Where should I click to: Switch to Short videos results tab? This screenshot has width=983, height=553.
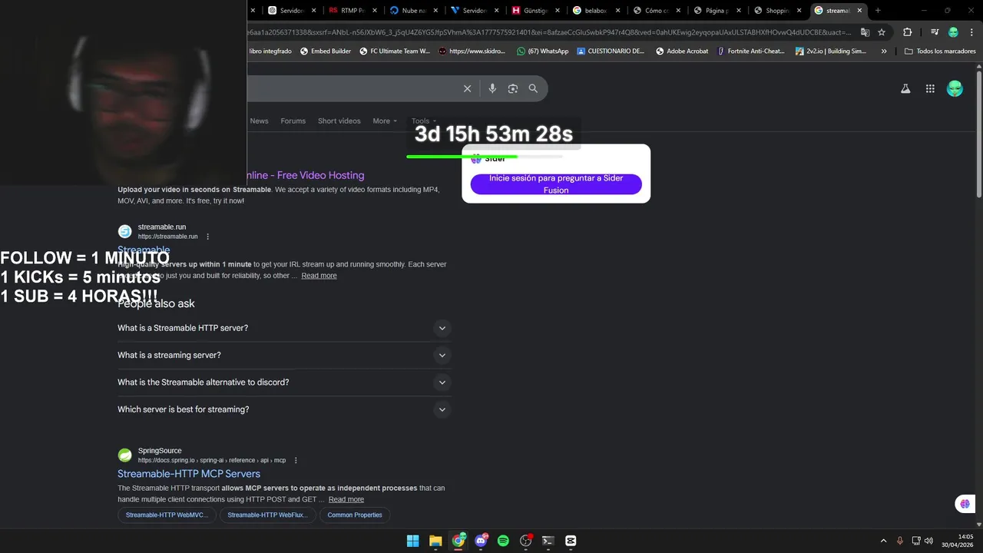(x=339, y=121)
